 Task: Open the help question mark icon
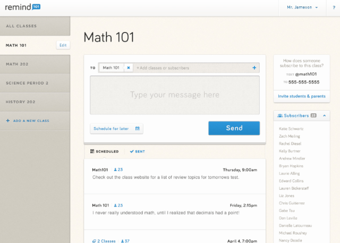coord(334,7)
